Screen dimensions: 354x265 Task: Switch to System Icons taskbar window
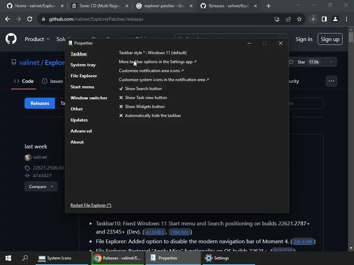[x=62, y=258]
